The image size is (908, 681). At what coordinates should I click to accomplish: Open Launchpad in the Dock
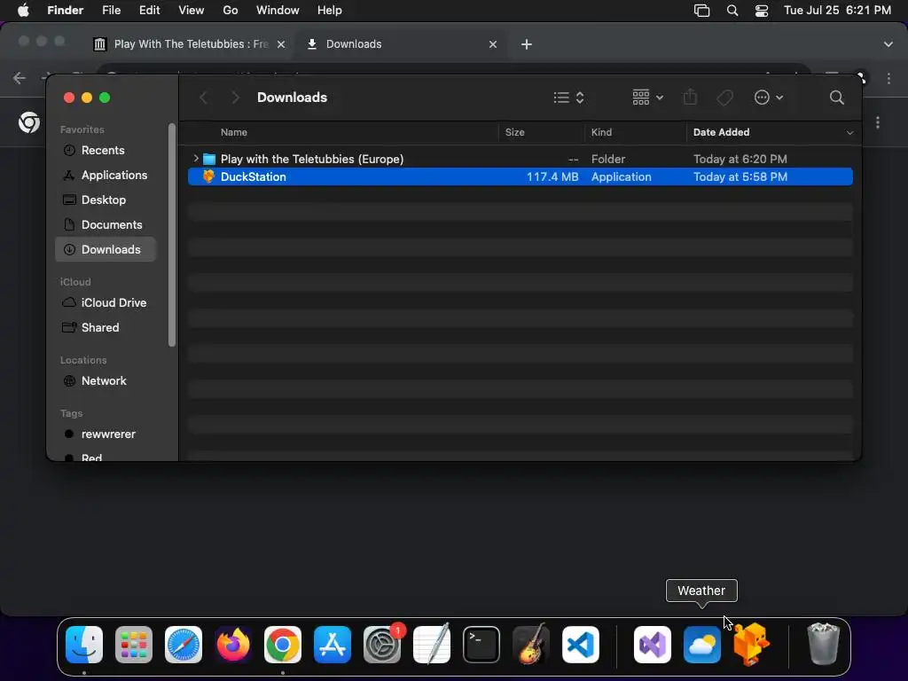[134, 645]
